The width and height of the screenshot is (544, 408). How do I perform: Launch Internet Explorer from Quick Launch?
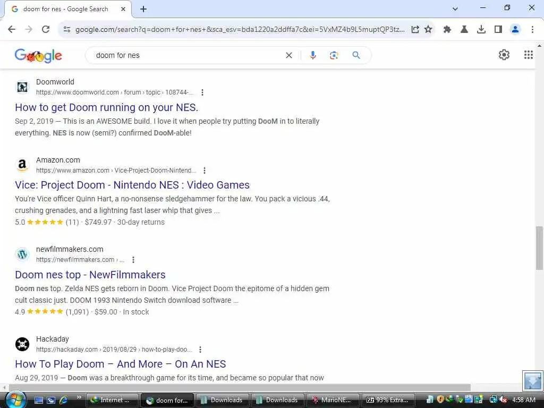[64, 400]
